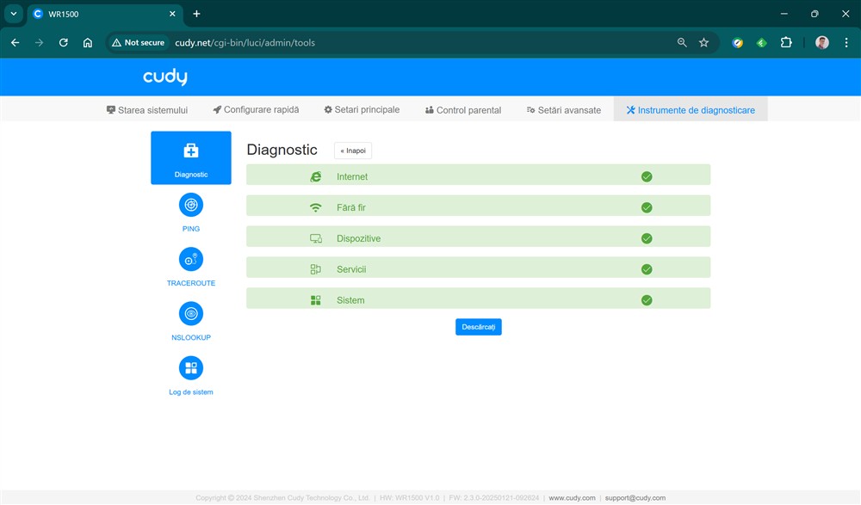Open the Diagnostic tool in sidebar
861x505 pixels.
pos(190,157)
